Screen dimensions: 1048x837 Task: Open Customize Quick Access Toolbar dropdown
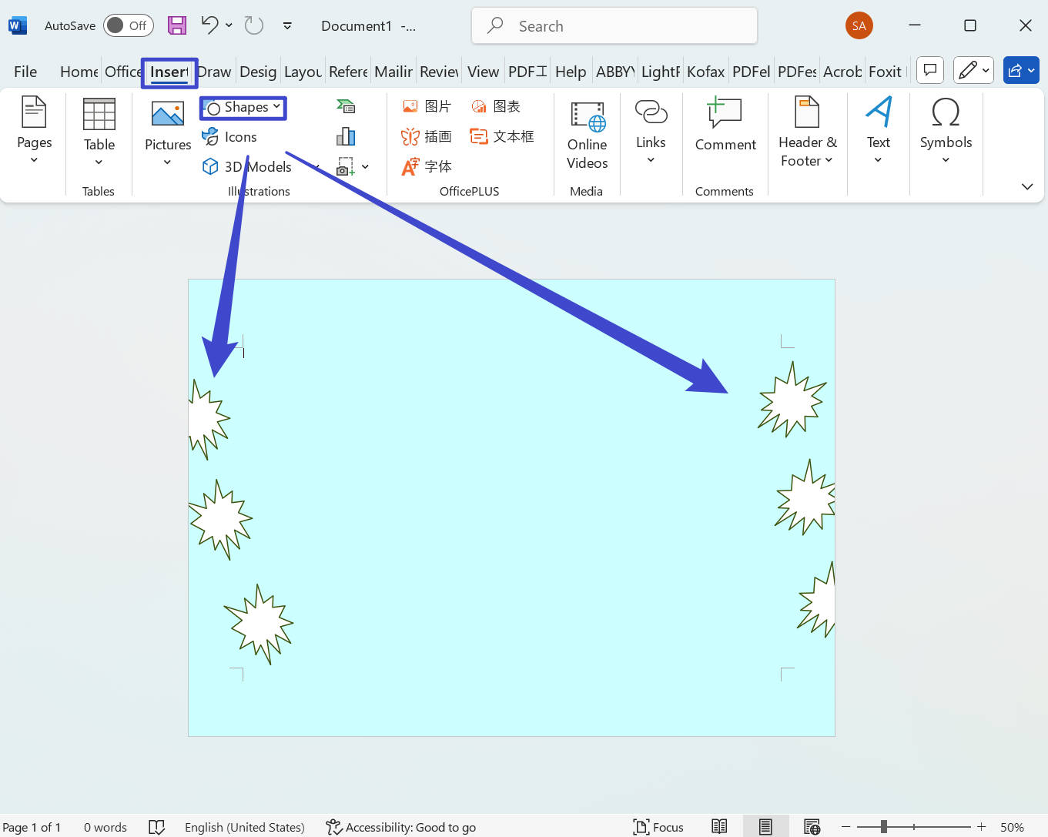[x=287, y=25]
